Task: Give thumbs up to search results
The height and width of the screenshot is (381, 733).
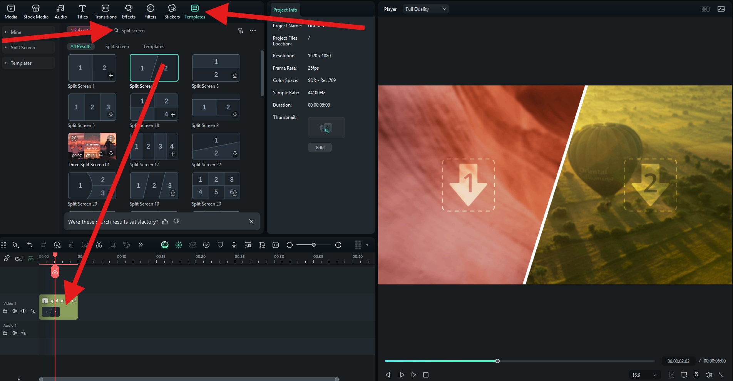Action: (x=165, y=222)
